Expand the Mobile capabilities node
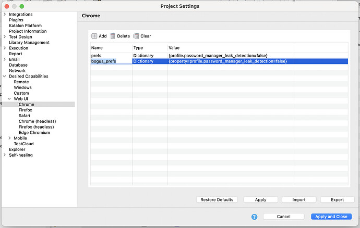 coord(9,138)
